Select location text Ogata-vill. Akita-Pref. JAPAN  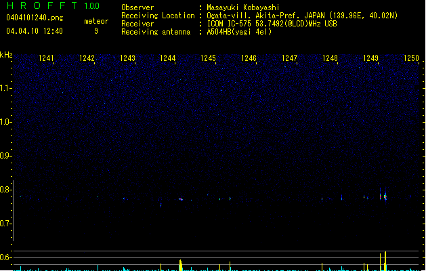265,16
